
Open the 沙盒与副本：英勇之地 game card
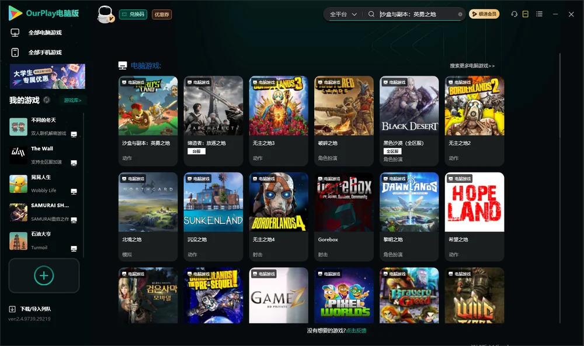[x=148, y=121]
